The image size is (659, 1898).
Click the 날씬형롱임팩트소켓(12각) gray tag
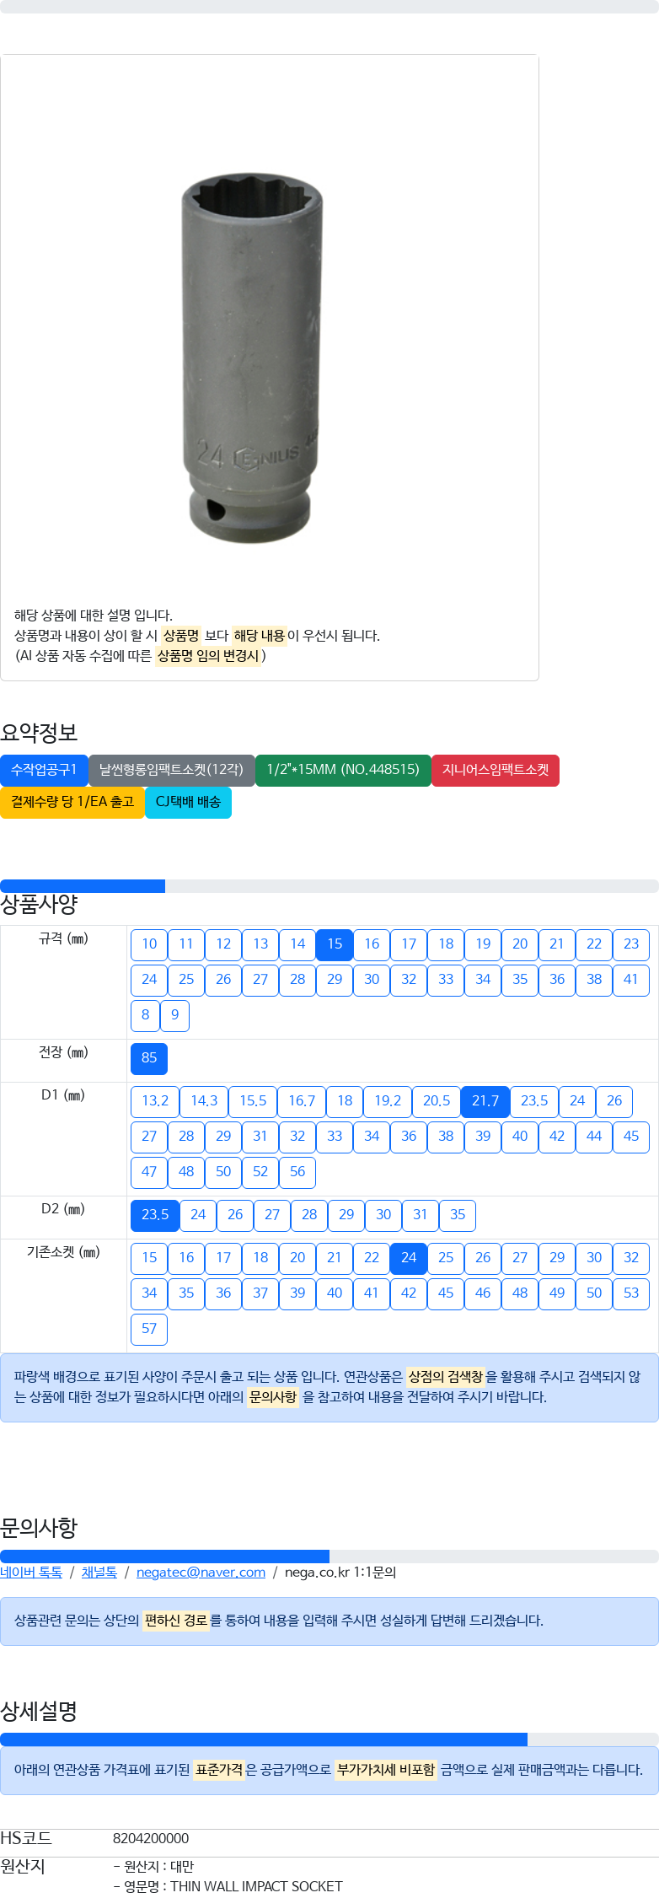172,770
